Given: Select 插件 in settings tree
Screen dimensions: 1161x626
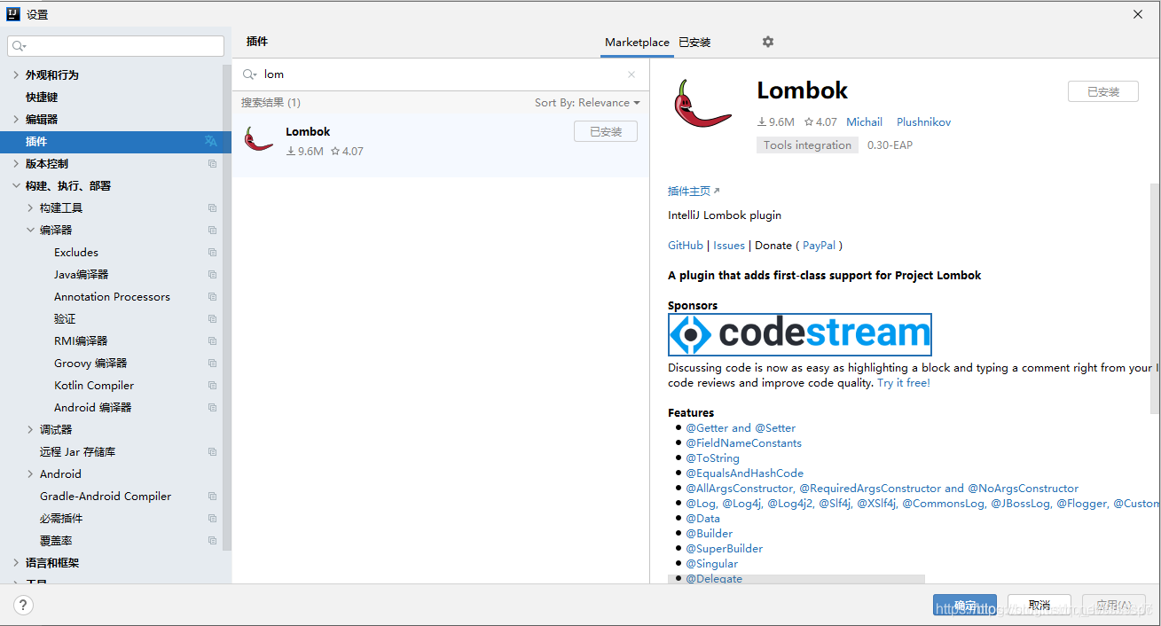Looking at the screenshot, I should pos(115,141).
